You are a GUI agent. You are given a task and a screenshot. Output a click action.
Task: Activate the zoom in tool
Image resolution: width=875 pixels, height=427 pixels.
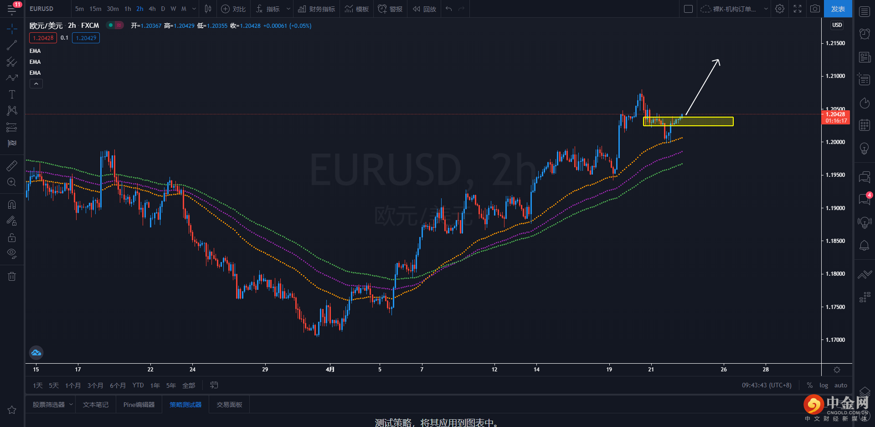click(x=12, y=182)
